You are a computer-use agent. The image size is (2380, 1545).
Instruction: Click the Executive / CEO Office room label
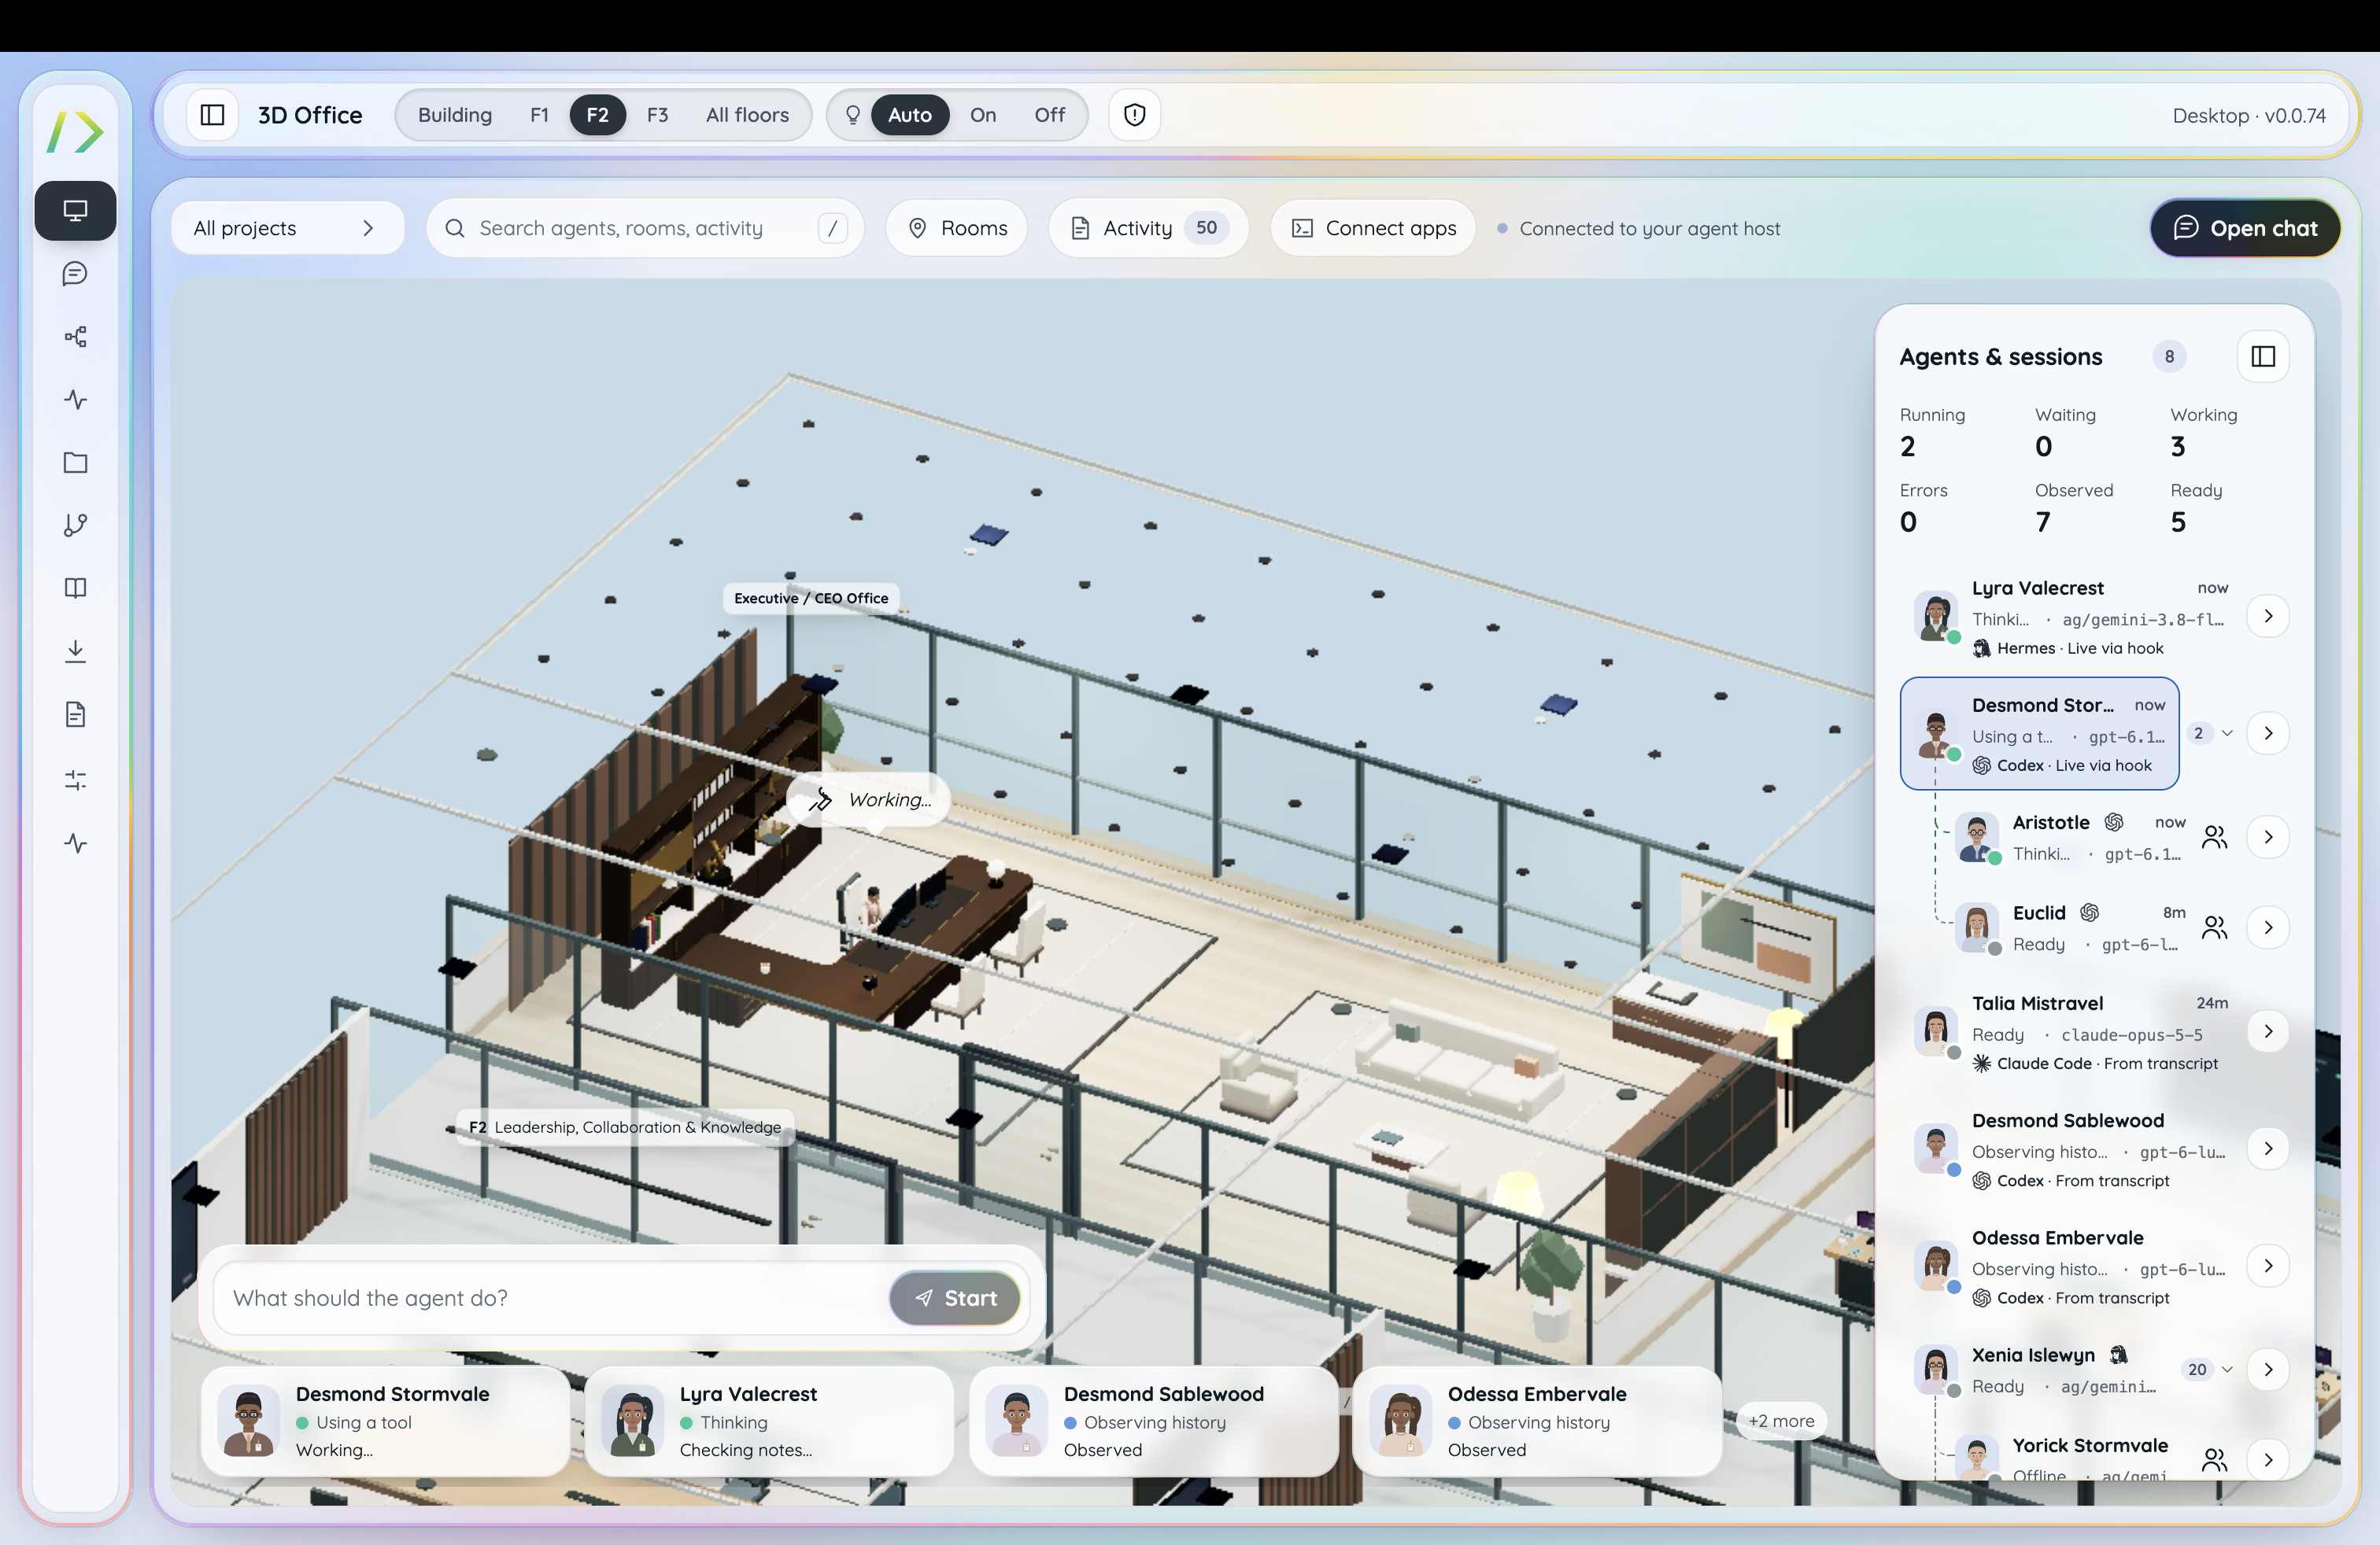[x=811, y=599]
